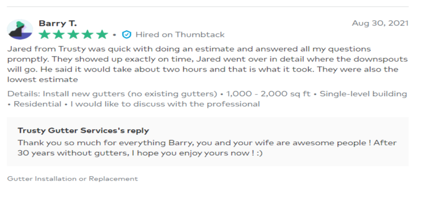Click Barry T.'s profile avatar
This screenshot has width=423, height=197.
pos(20,29)
